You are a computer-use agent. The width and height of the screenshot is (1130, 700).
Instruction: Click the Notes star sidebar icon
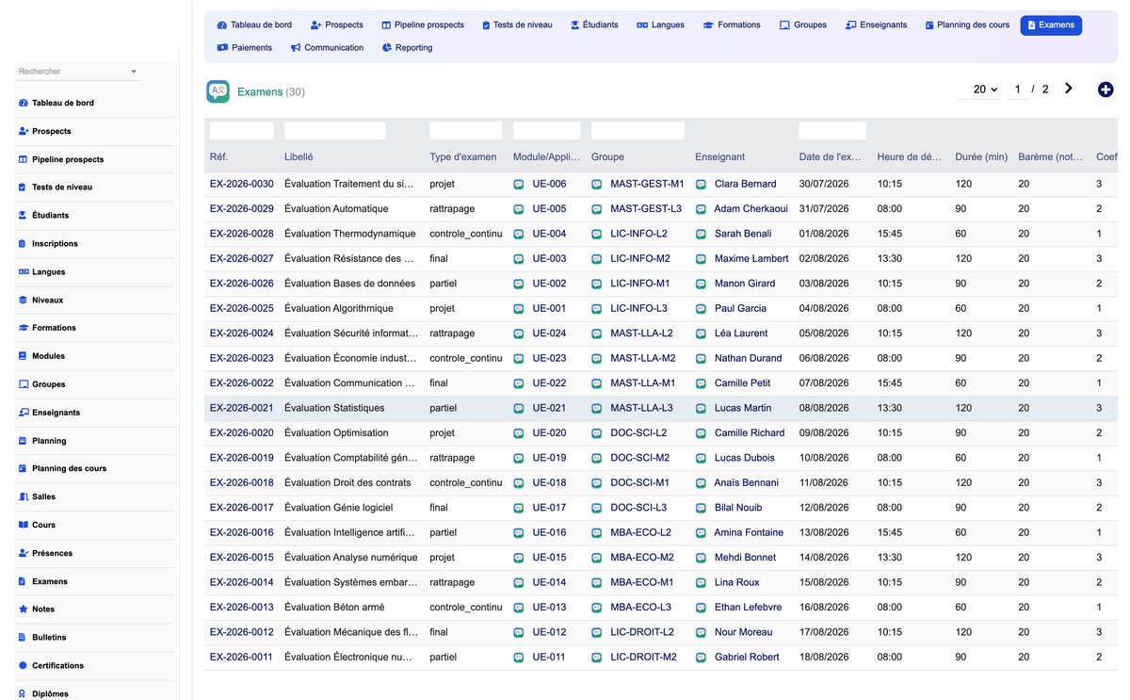(x=23, y=610)
